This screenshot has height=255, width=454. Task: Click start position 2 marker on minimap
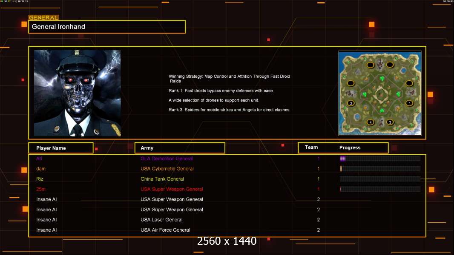351,103
